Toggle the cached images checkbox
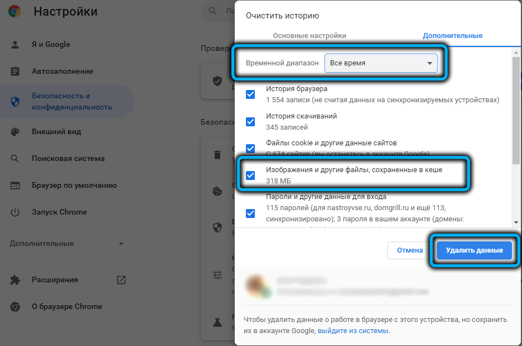Screen dimensions: 522x346 click(x=250, y=176)
